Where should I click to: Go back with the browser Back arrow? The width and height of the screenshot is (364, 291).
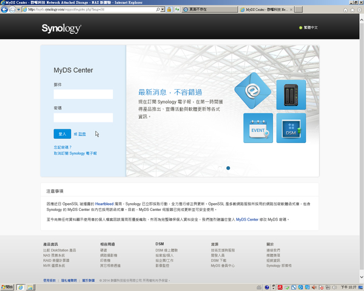tap(4, 10)
